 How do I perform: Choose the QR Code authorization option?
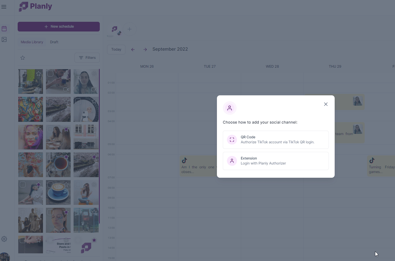(x=275, y=140)
